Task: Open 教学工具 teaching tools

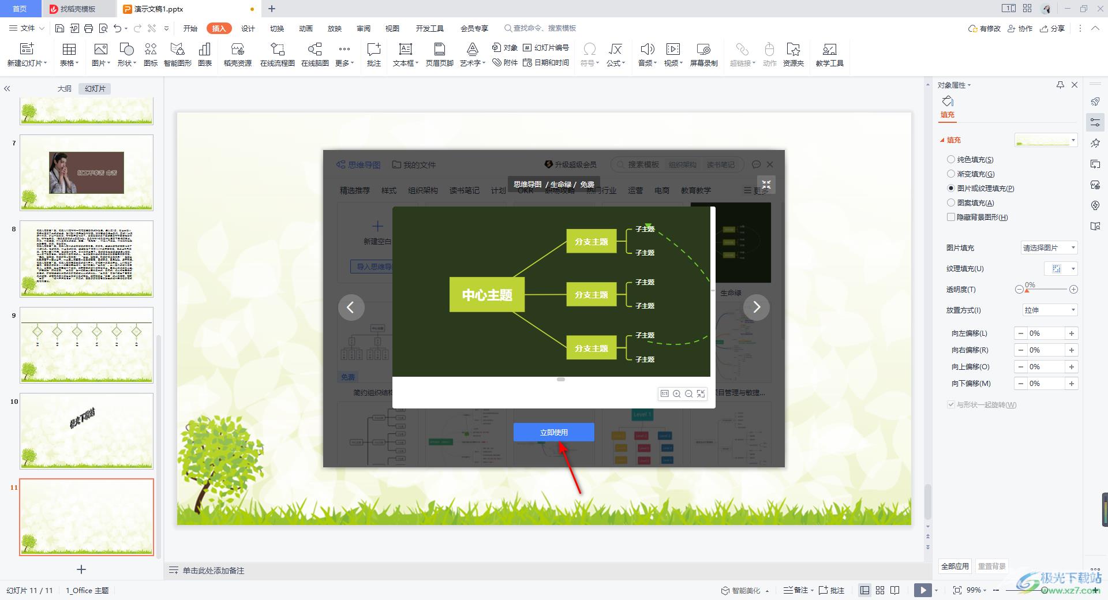Action: (x=829, y=55)
